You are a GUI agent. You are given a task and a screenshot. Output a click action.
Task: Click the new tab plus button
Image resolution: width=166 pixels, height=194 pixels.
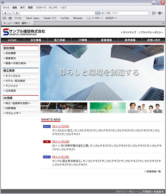(163, 23)
